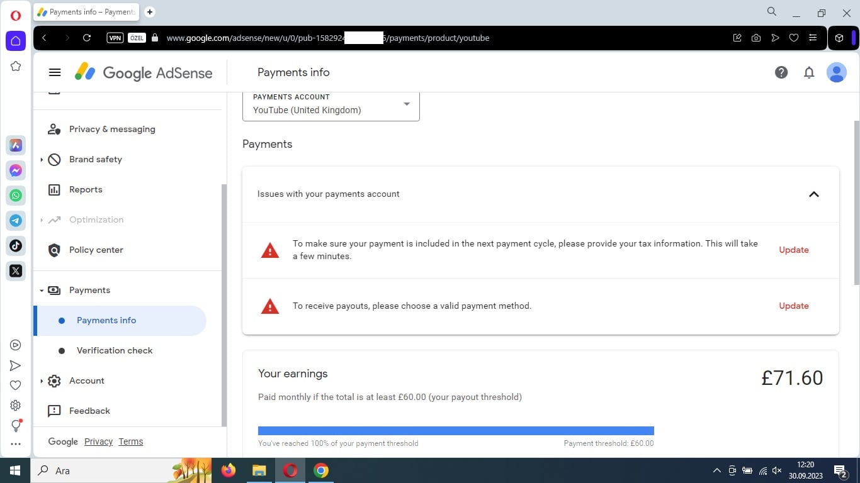The image size is (860, 483).
Task: Open the Help question mark icon
Action: point(781,72)
